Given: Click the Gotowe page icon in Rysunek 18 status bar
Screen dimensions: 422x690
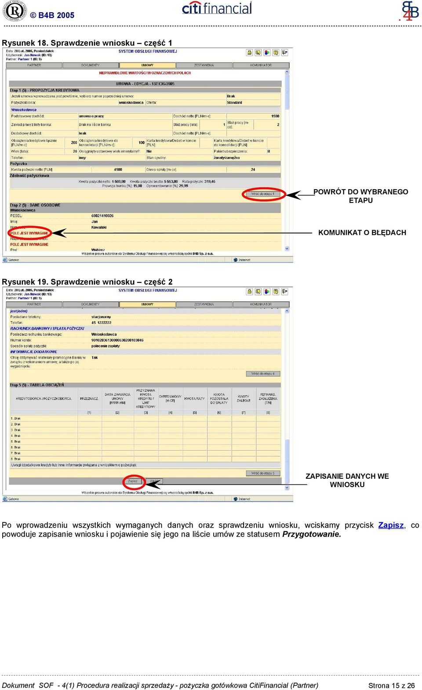Looking at the screenshot, I should click(5, 260).
